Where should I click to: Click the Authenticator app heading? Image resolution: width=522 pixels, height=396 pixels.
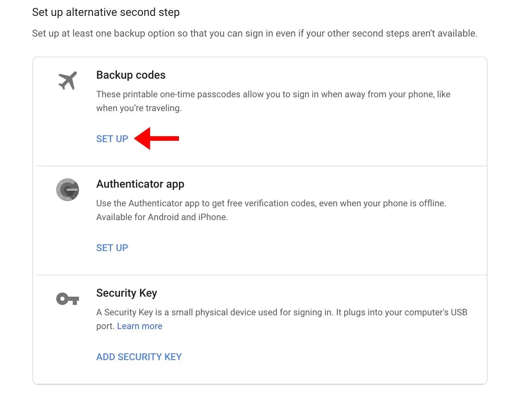click(x=140, y=184)
